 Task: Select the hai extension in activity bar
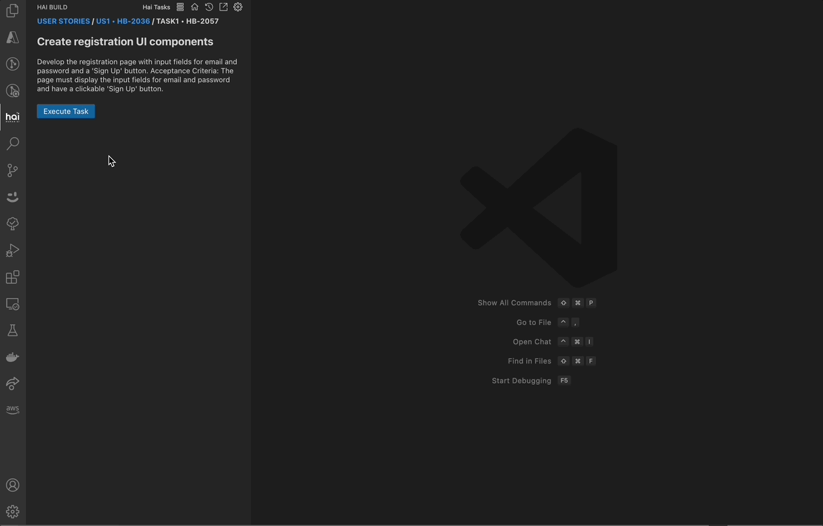click(13, 117)
